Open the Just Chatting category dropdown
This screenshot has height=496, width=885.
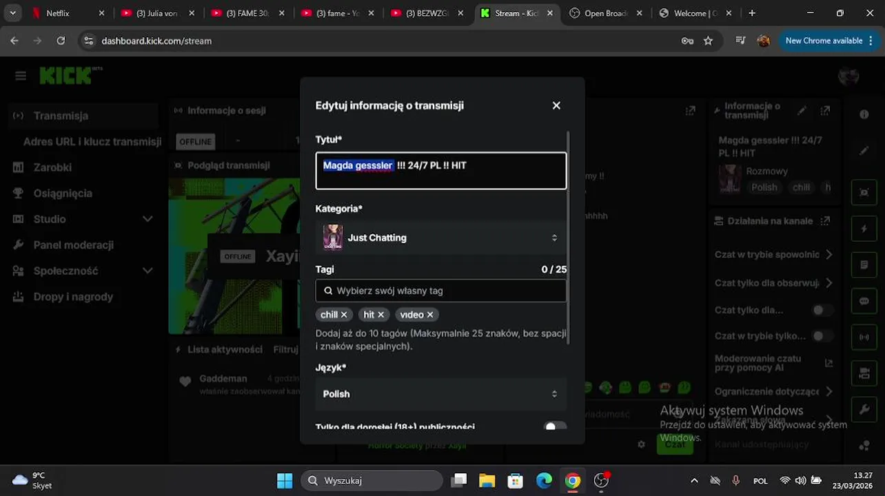tap(441, 238)
